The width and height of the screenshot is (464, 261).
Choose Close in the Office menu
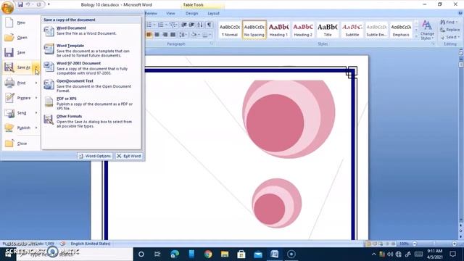(x=21, y=144)
